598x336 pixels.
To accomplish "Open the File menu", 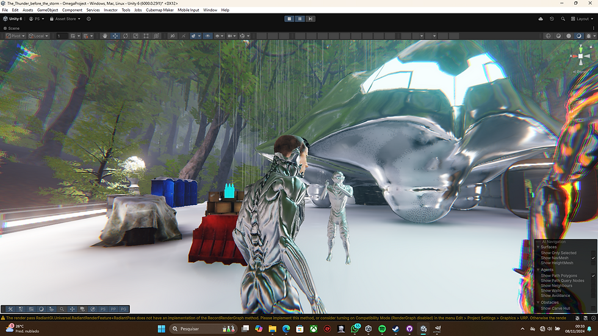I will [x=5, y=10].
